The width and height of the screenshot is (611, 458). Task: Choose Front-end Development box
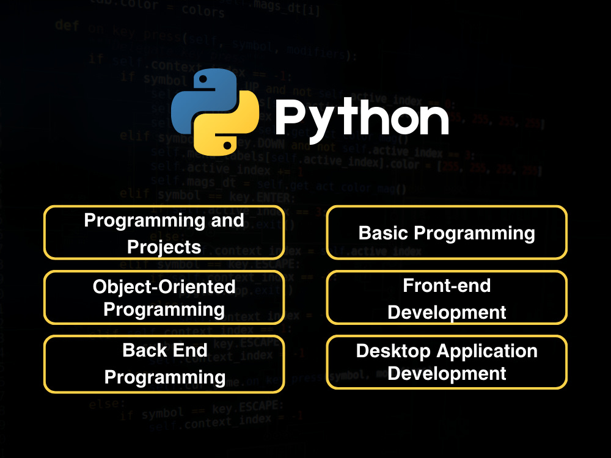[x=447, y=297]
